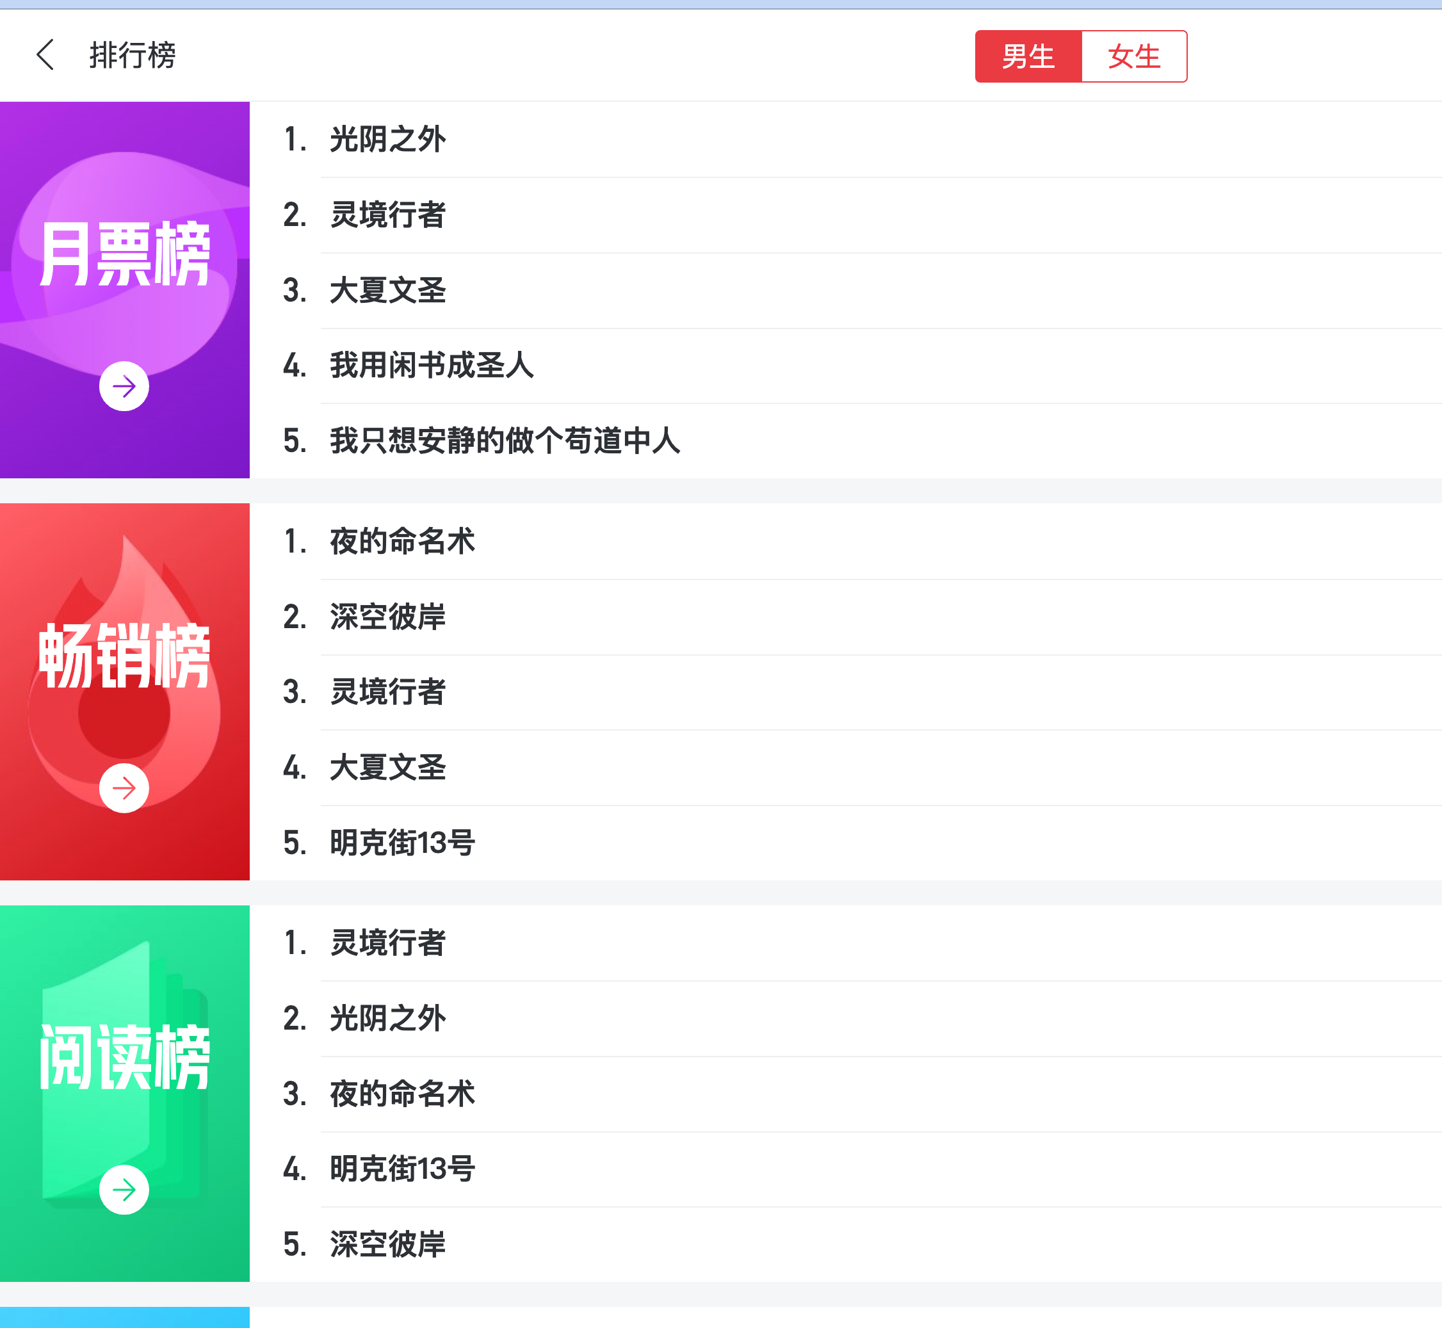The width and height of the screenshot is (1442, 1328).
Task: Click the arrow icon on 阅读榜 banner
Action: point(124,1189)
